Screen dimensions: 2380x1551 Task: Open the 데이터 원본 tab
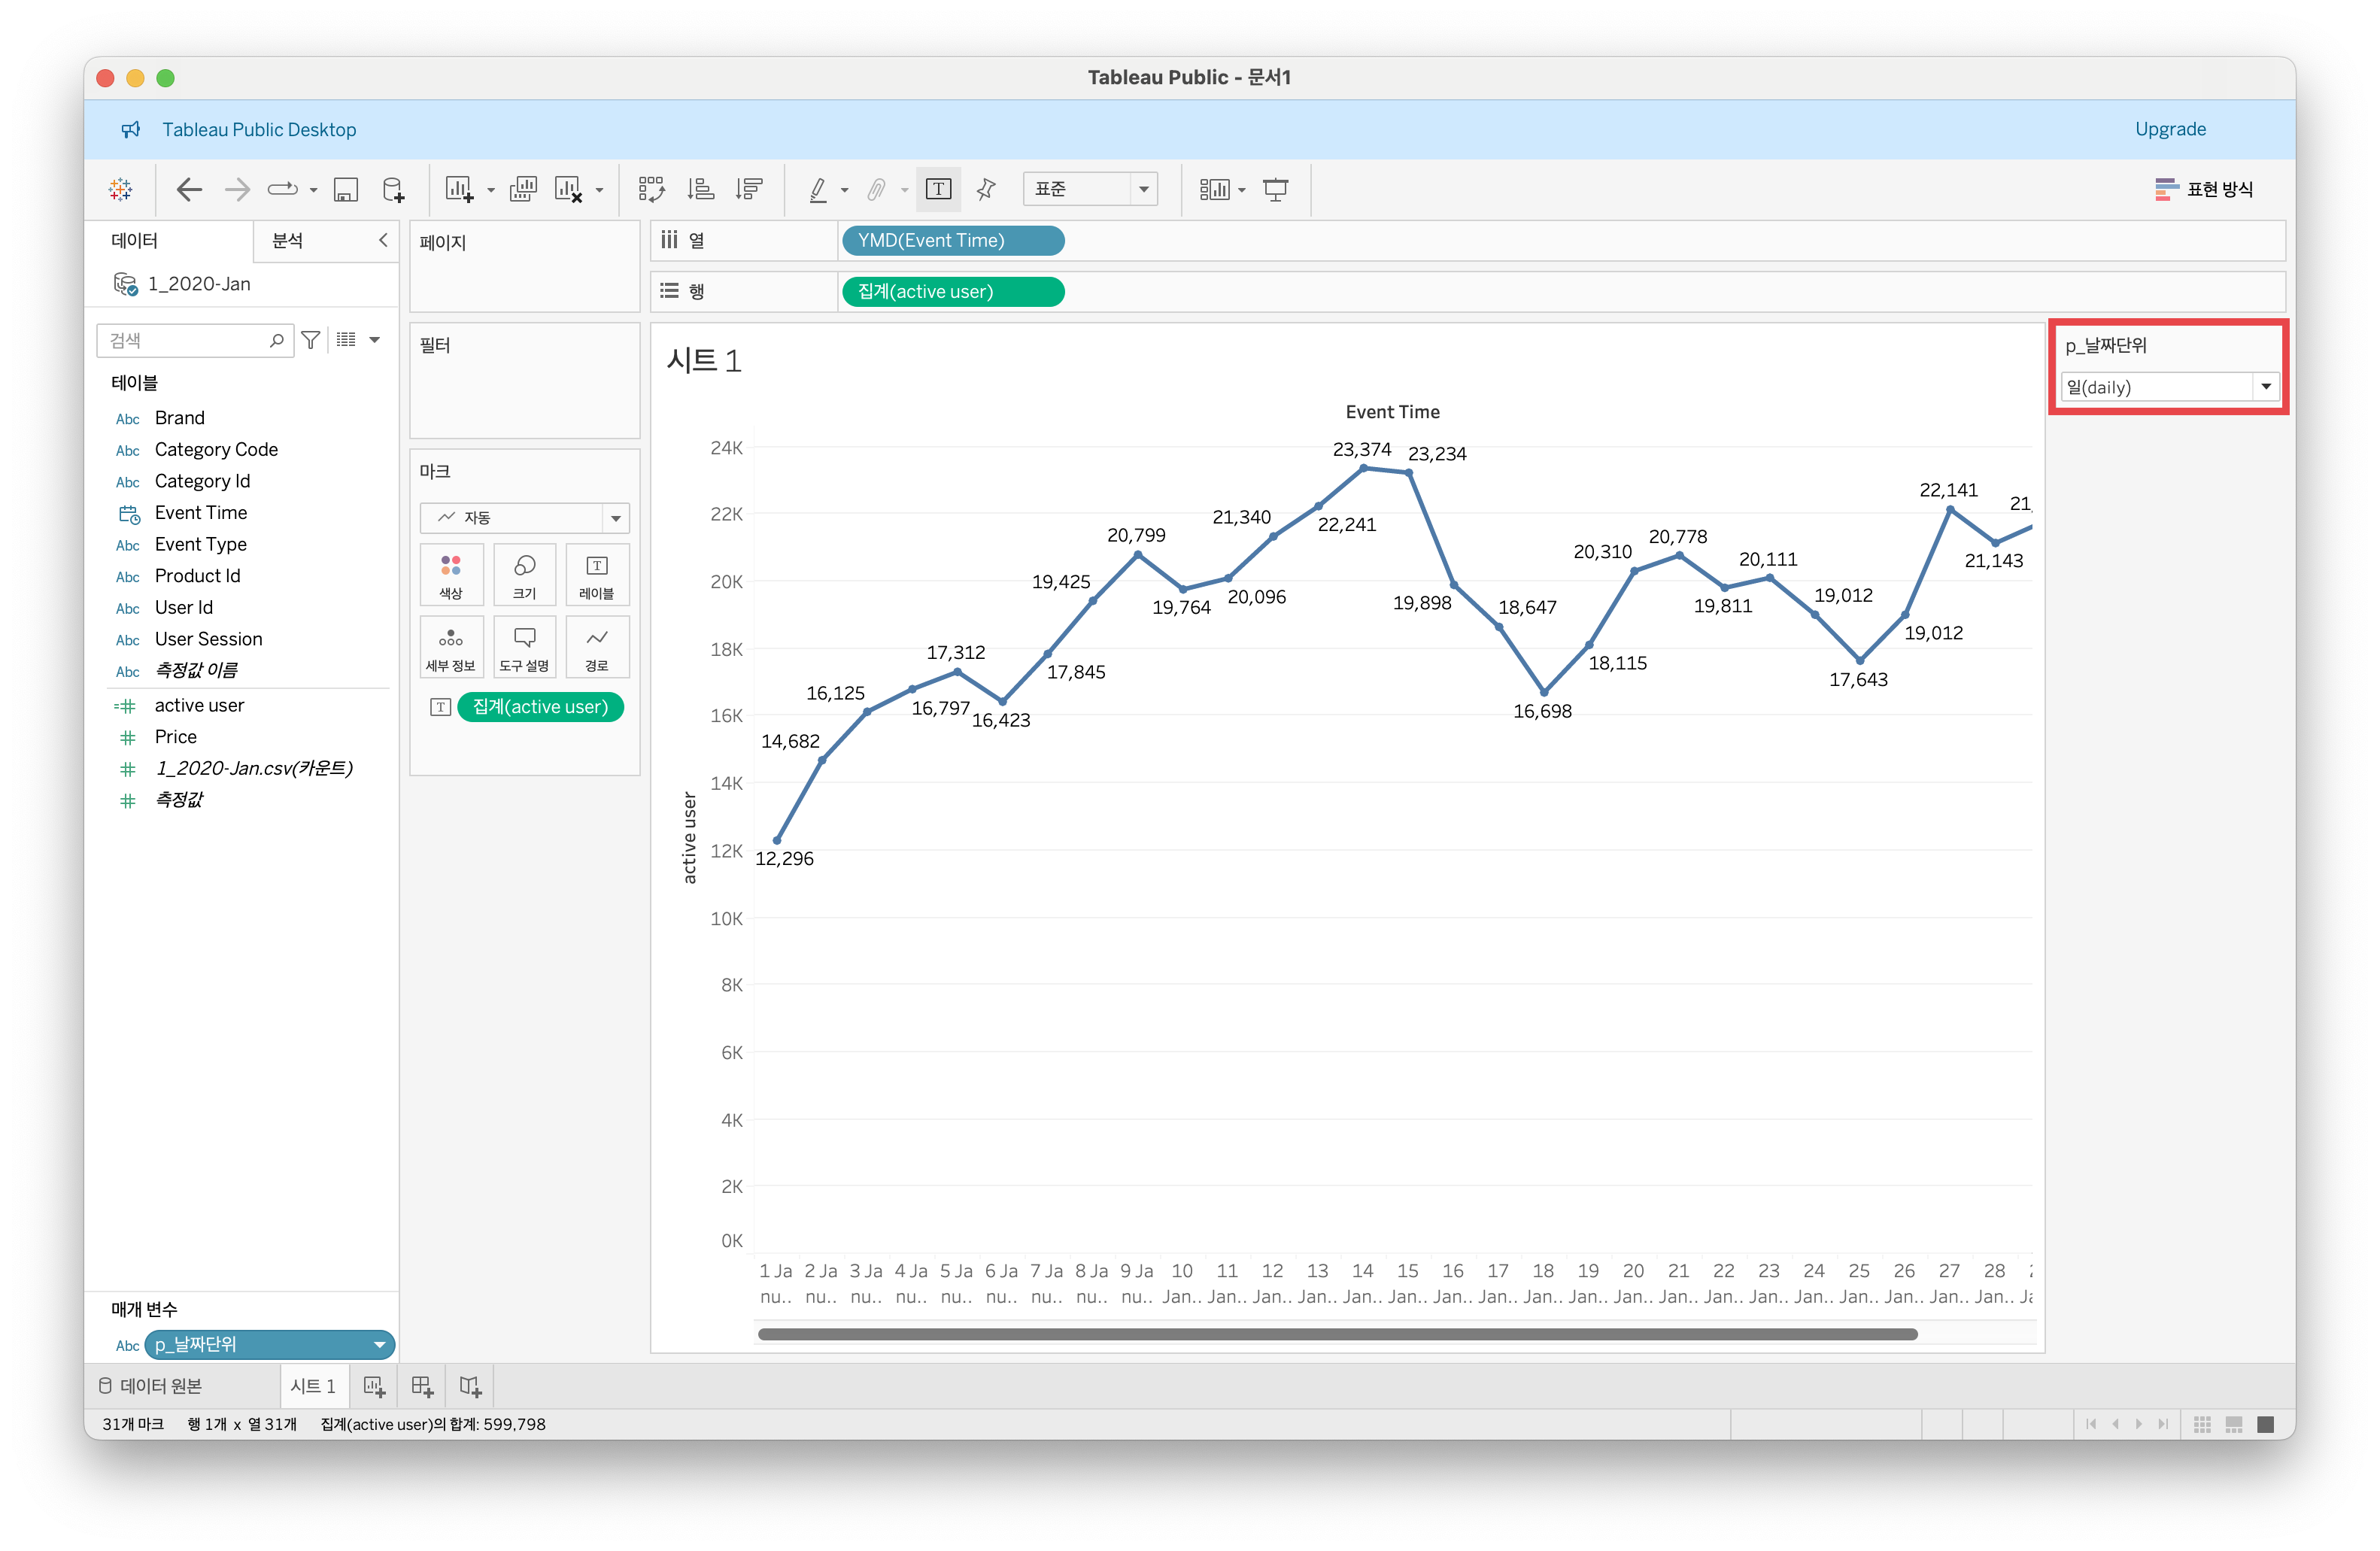click(150, 1386)
